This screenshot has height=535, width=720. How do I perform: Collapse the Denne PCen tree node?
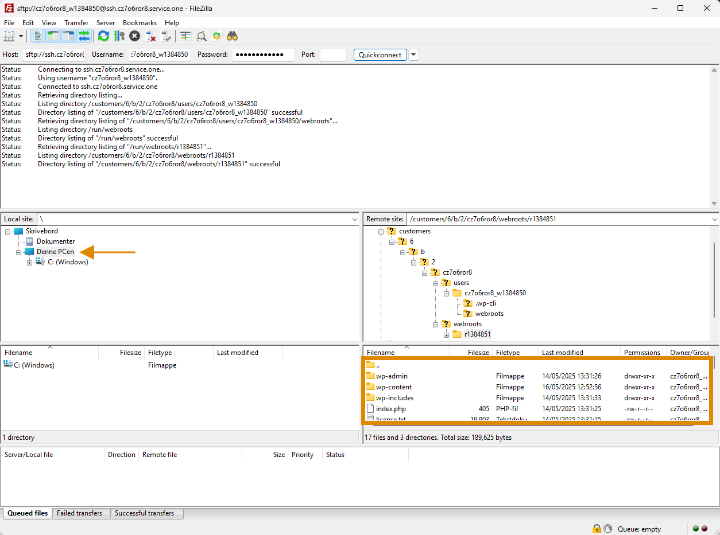[x=19, y=252]
